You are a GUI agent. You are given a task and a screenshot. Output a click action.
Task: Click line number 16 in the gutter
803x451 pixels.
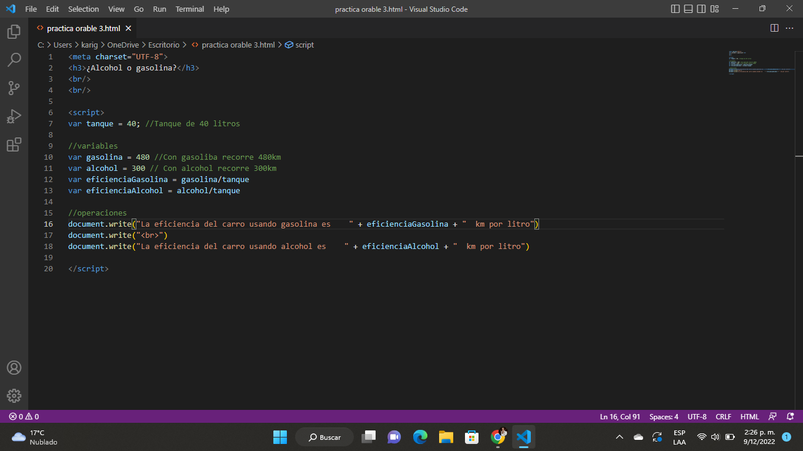[48, 224]
